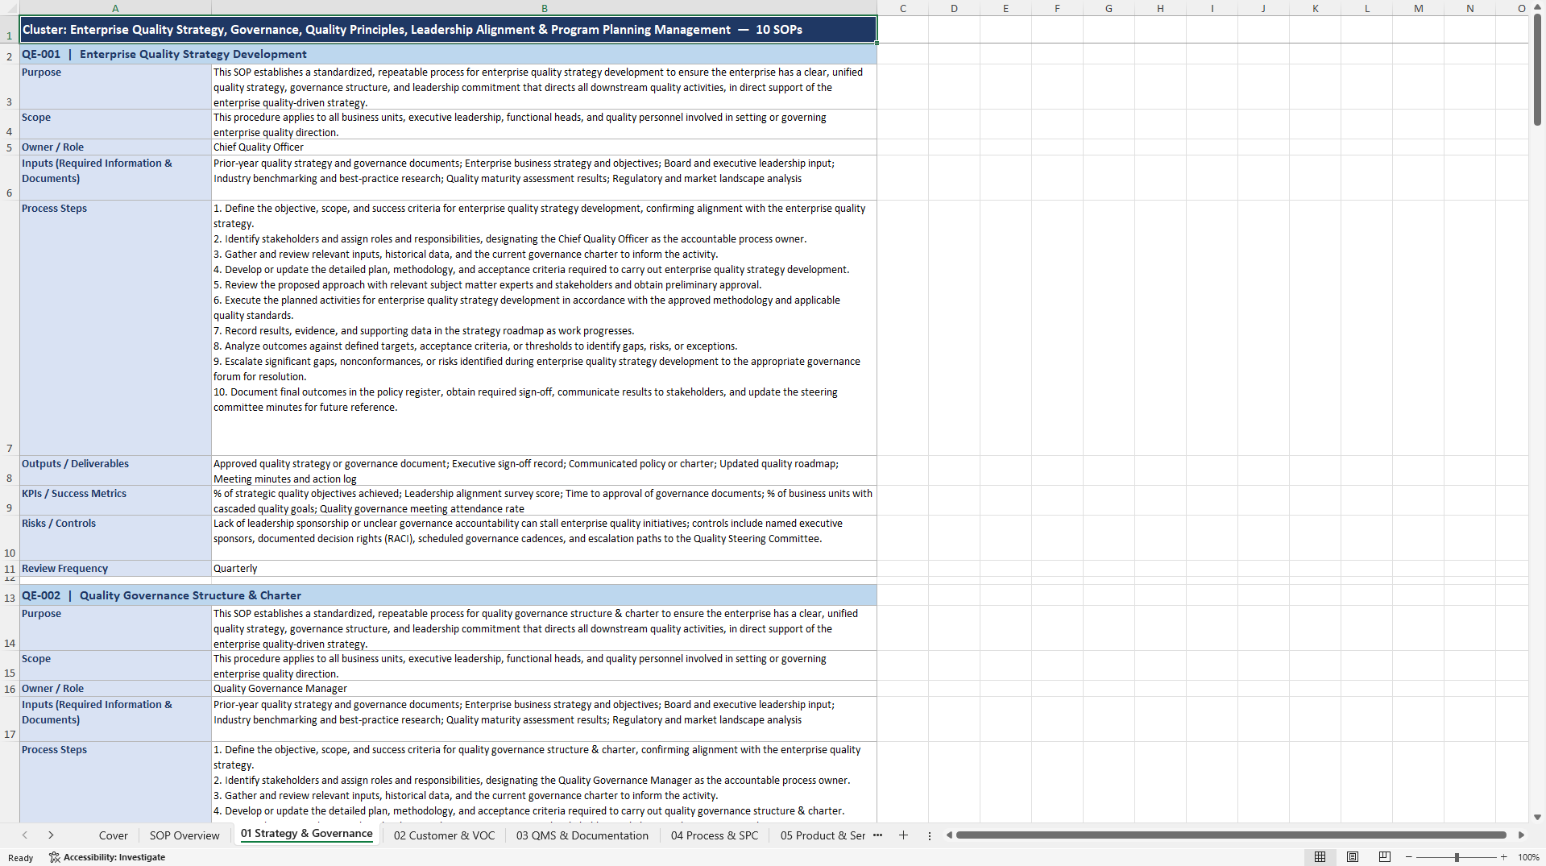1546x866 pixels.
Task: Select QE-001 Scope label cell
Action: 115,125
